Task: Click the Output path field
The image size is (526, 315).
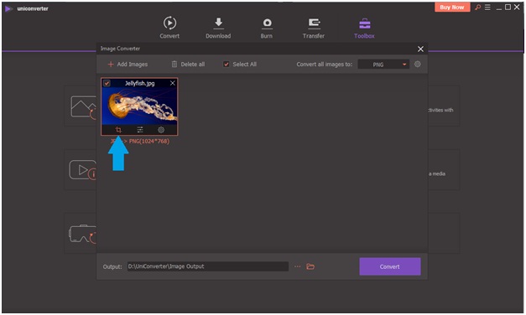Action: (x=208, y=266)
